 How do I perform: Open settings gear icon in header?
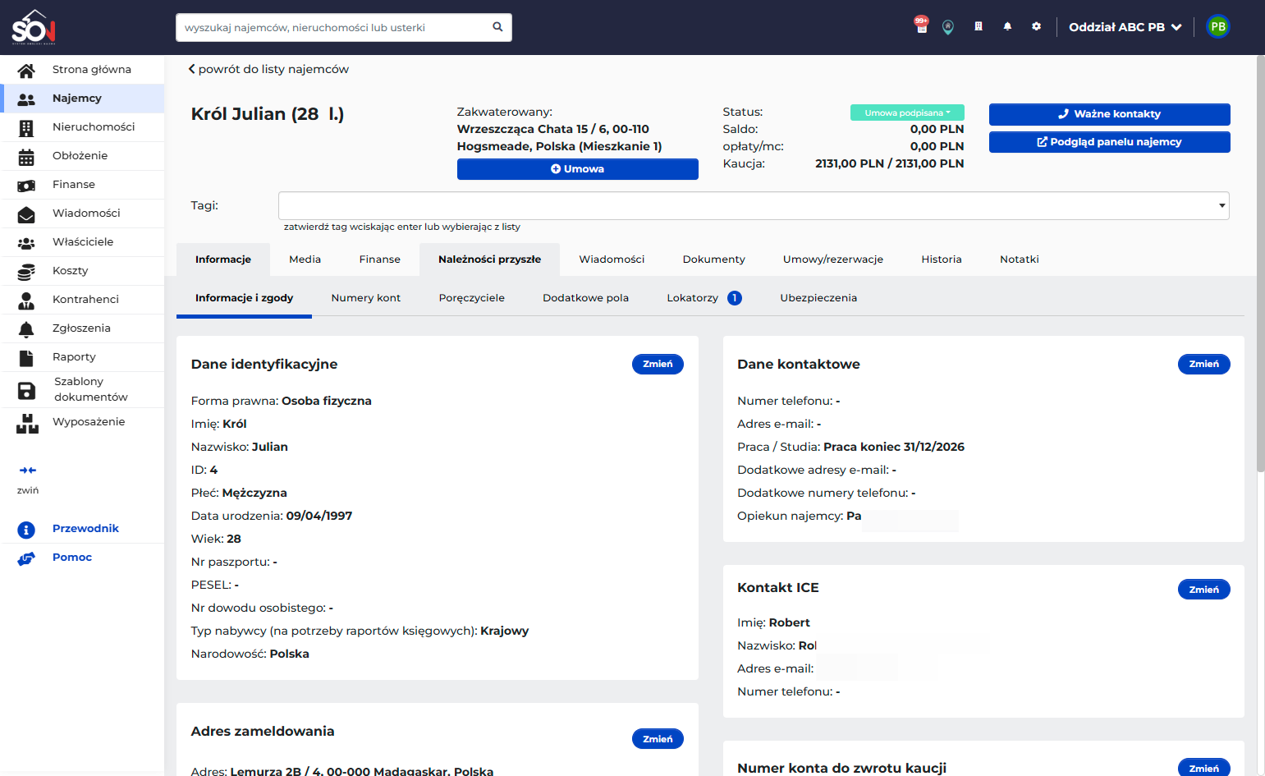(1037, 27)
